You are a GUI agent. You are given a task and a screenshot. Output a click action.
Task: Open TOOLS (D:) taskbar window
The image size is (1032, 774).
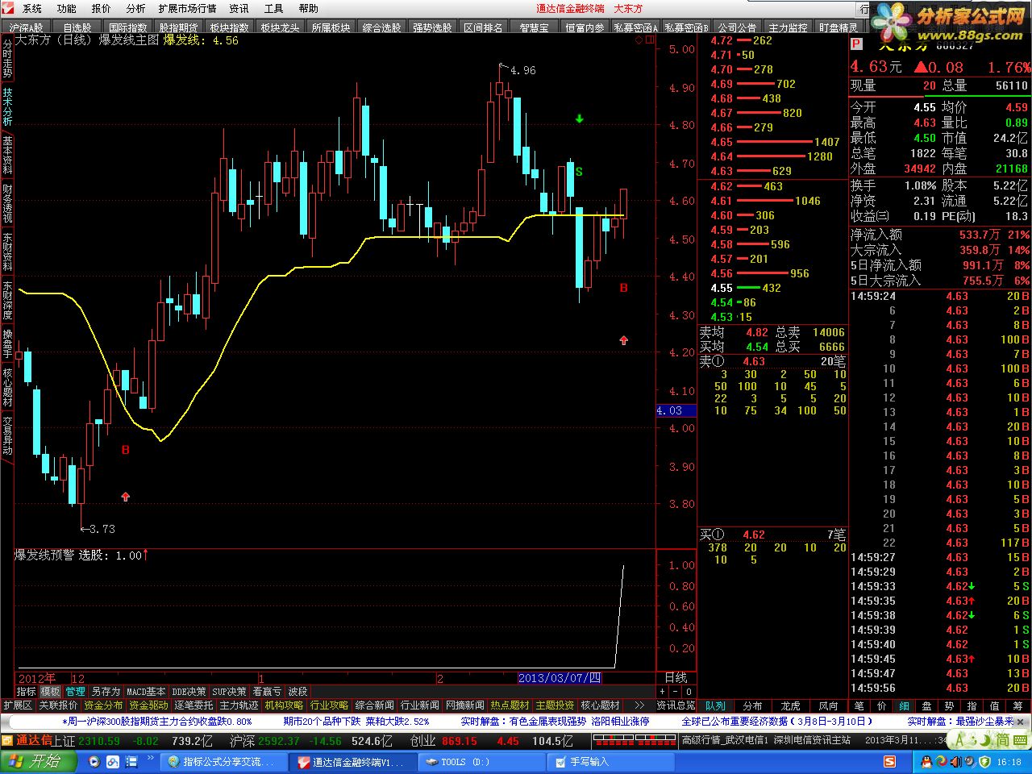(x=481, y=762)
